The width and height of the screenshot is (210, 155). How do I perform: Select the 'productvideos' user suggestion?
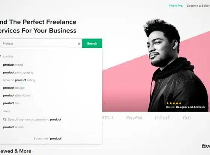pyautogui.click(x=13, y=127)
